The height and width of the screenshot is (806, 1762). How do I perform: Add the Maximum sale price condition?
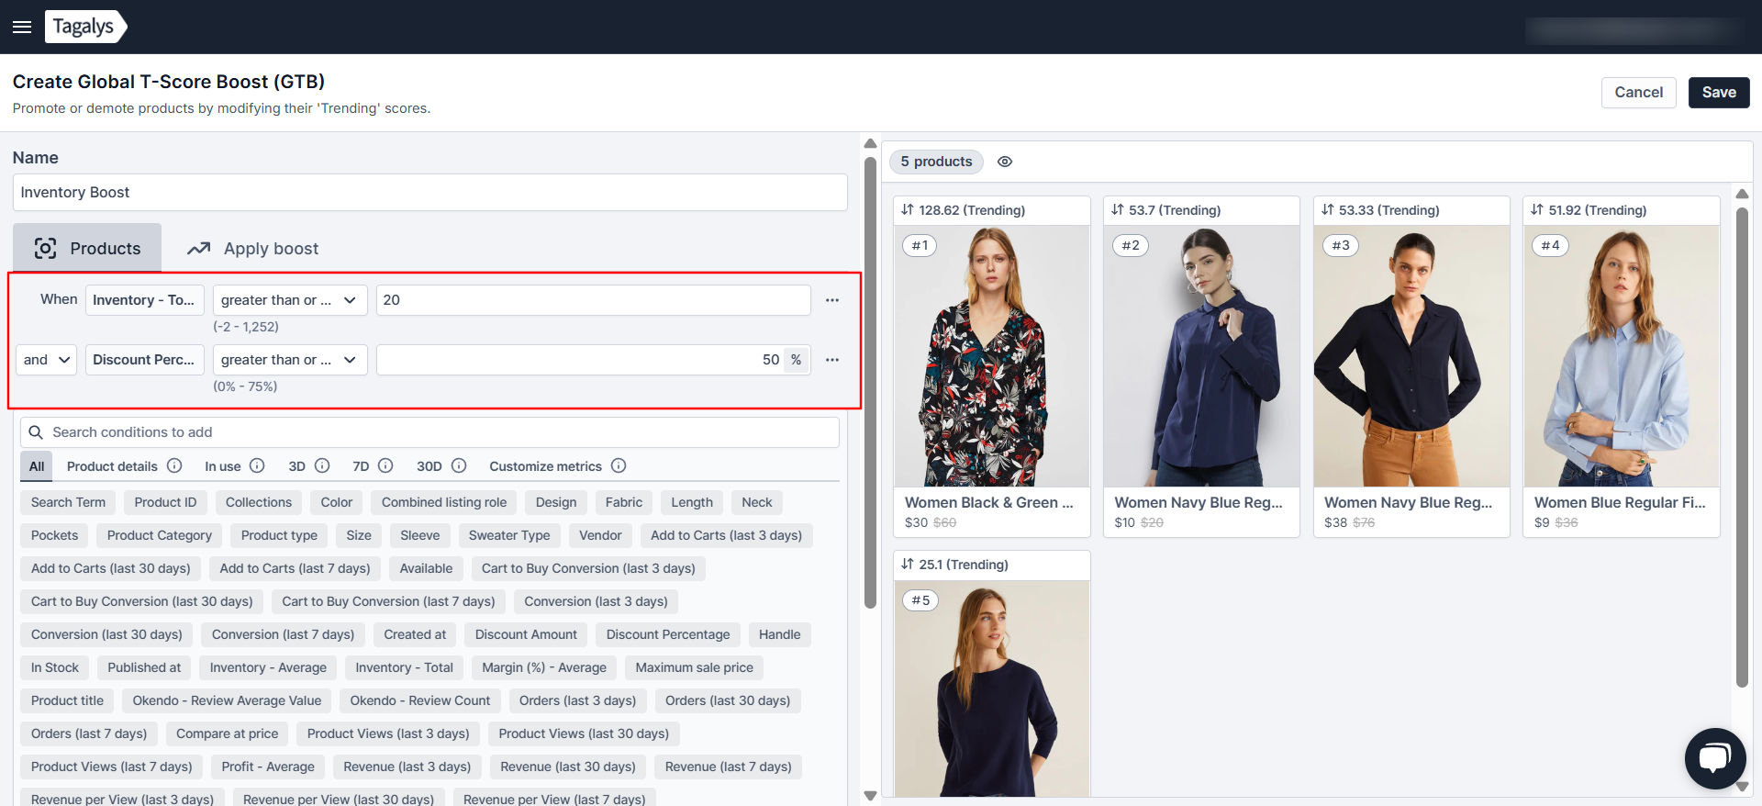coord(694,667)
